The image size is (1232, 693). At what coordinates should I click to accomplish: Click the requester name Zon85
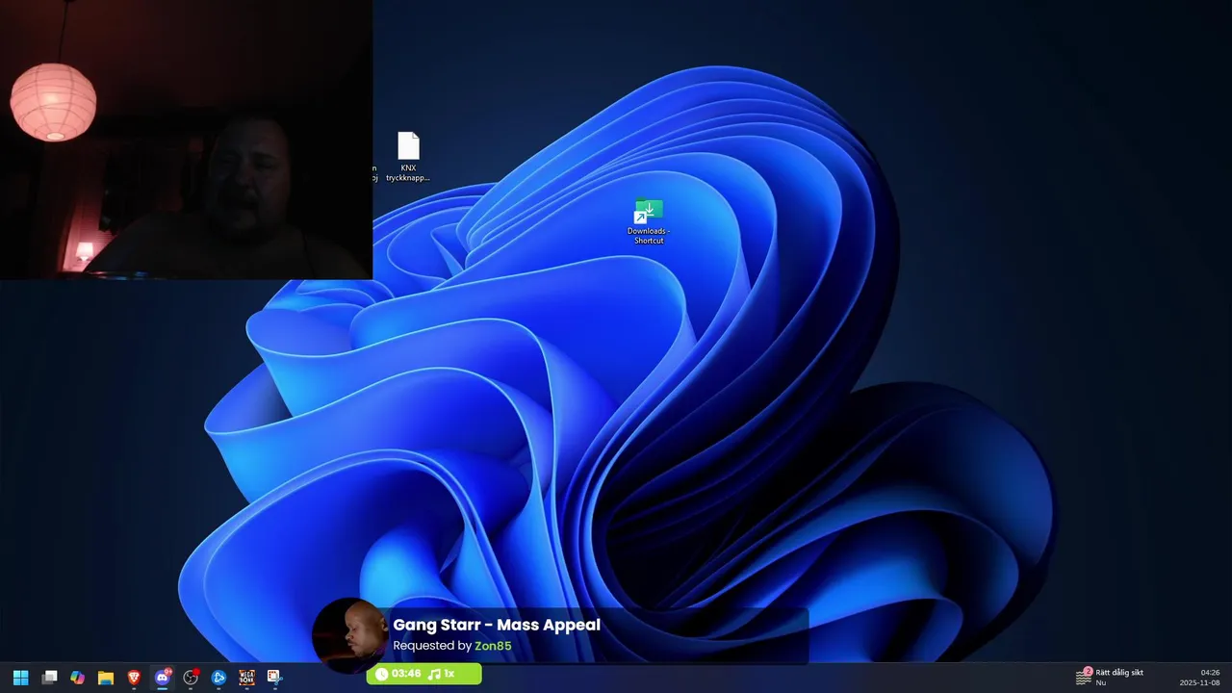click(x=493, y=646)
